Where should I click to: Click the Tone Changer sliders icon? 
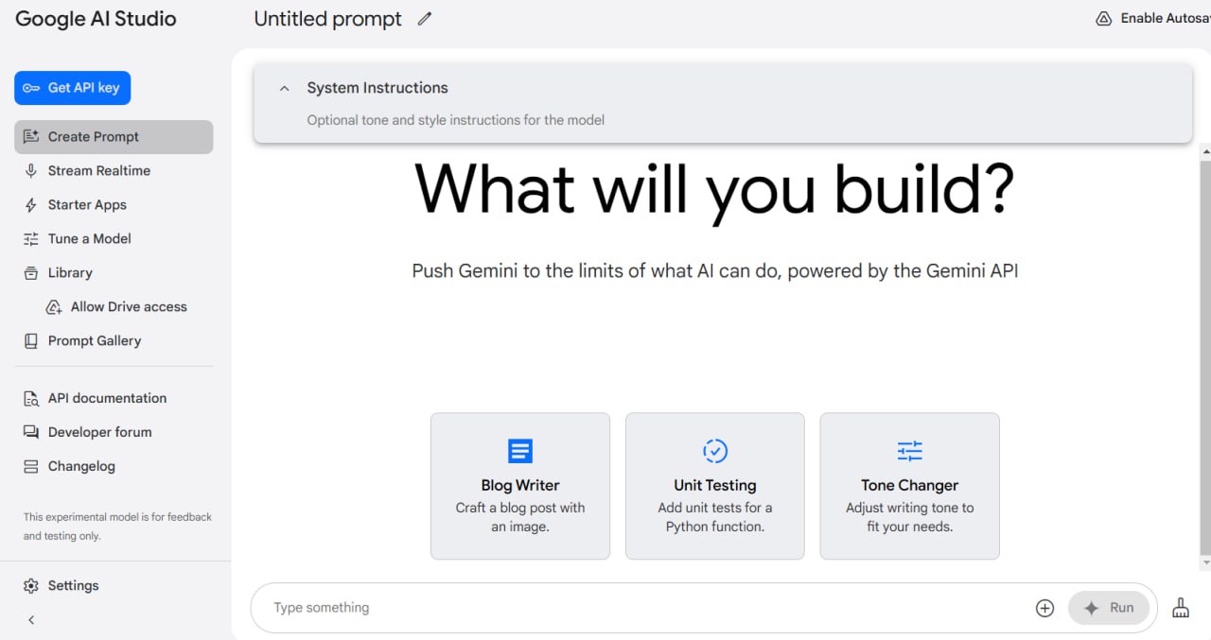909,451
